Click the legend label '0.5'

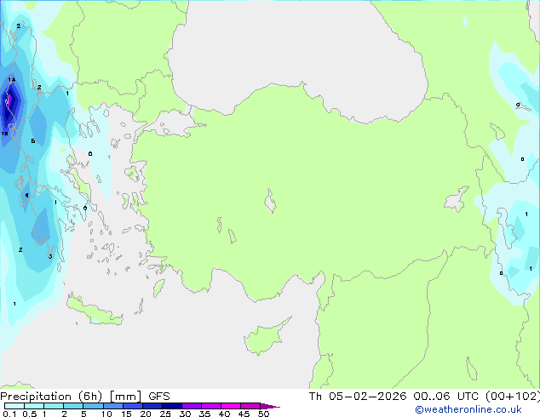tap(30, 414)
